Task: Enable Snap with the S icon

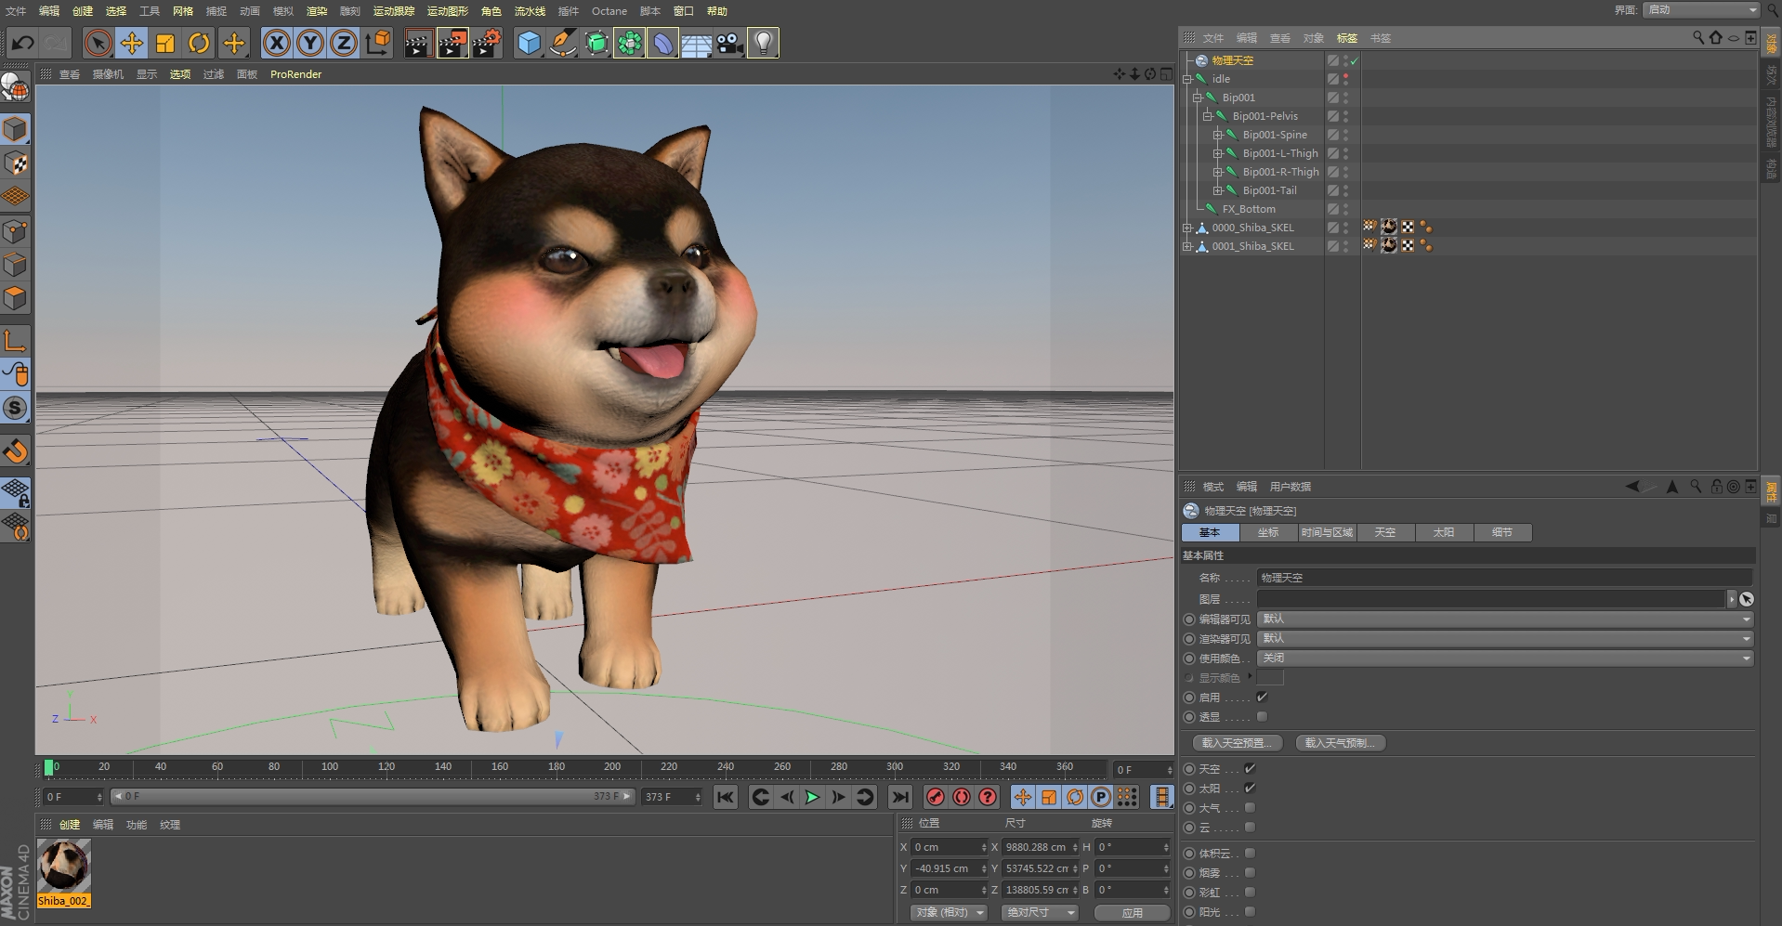Action: coord(16,408)
